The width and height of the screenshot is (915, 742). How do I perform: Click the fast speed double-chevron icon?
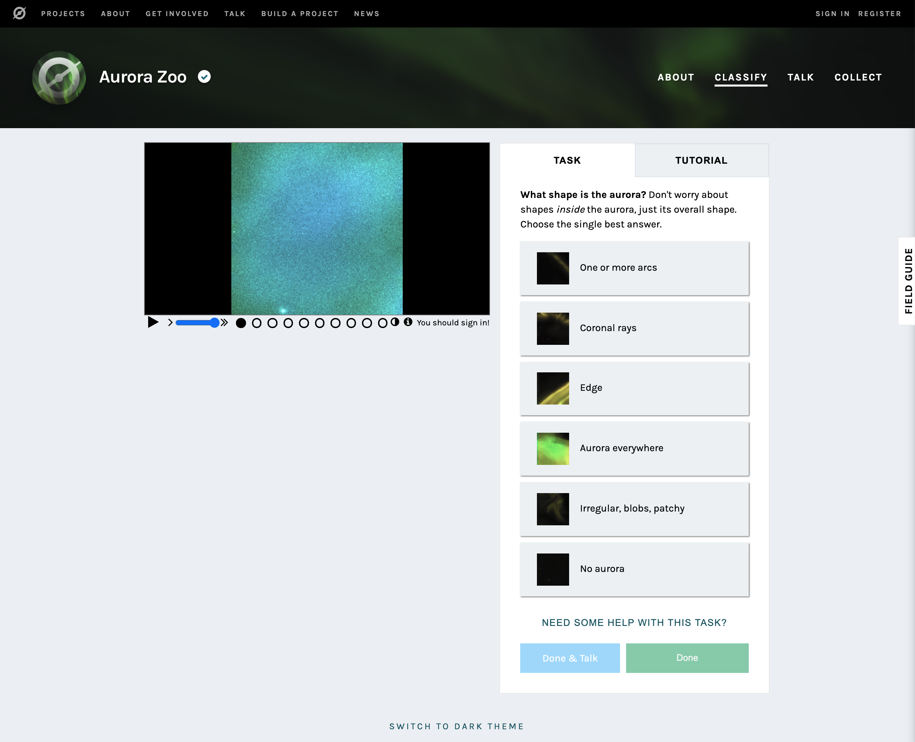pyautogui.click(x=224, y=322)
